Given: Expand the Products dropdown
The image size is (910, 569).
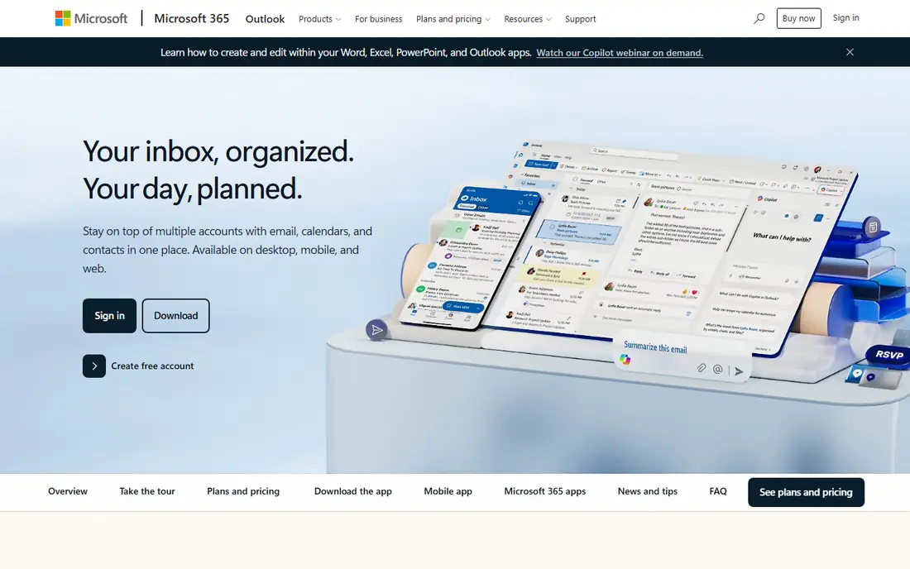Looking at the screenshot, I should pyautogui.click(x=320, y=19).
